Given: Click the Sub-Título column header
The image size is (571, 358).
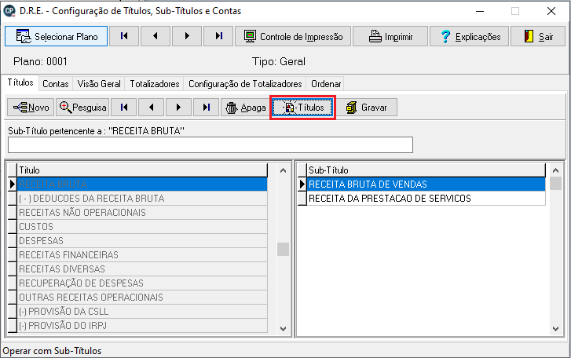Looking at the screenshot, I should point(426,170).
